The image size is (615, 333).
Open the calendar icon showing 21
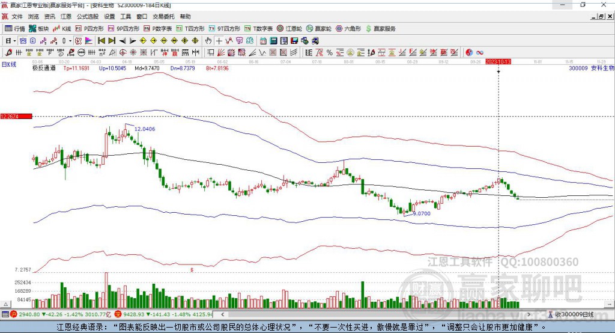pos(263,41)
